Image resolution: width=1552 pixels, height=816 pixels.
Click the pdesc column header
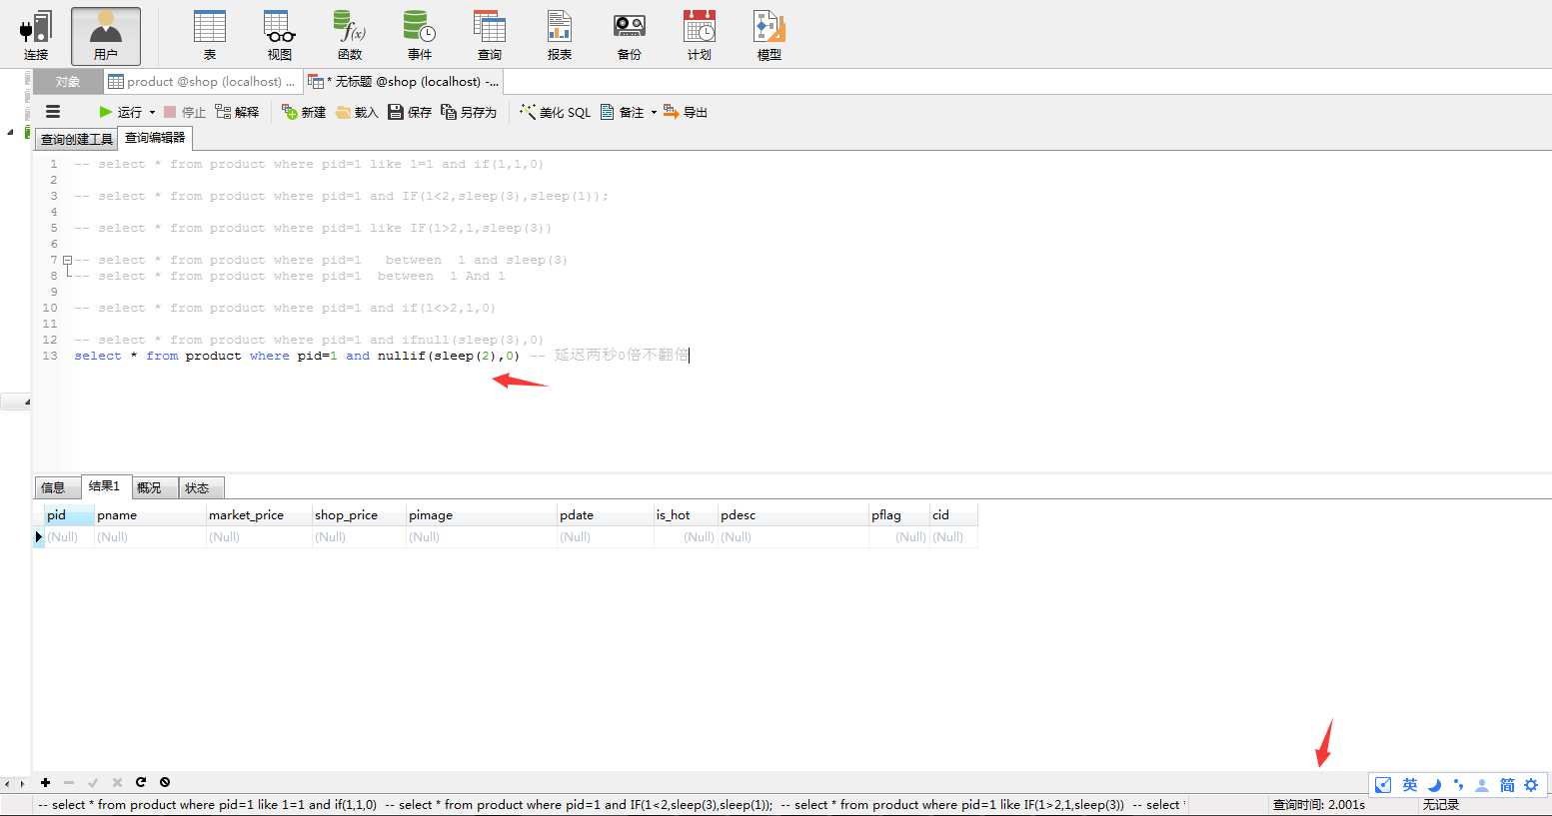[793, 515]
